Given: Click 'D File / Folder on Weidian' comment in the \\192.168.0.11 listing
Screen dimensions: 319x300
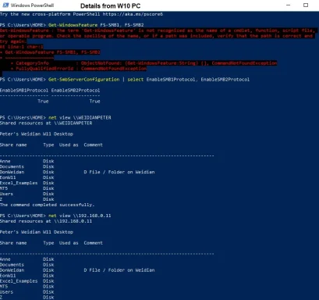Looking at the screenshot, I should (119, 270).
